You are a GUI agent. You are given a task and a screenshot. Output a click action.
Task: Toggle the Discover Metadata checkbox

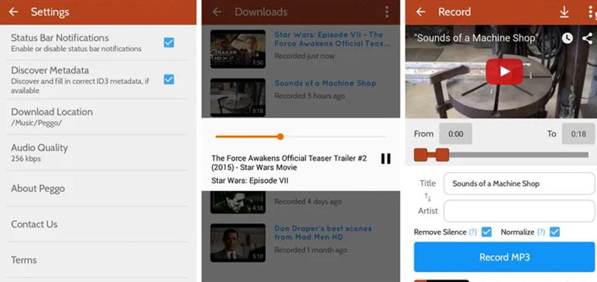(x=169, y=79)
